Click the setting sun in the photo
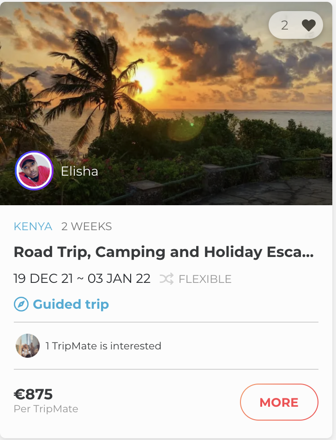Image resolution: width=336 pixels, height=440 pixels. point(144,79)
